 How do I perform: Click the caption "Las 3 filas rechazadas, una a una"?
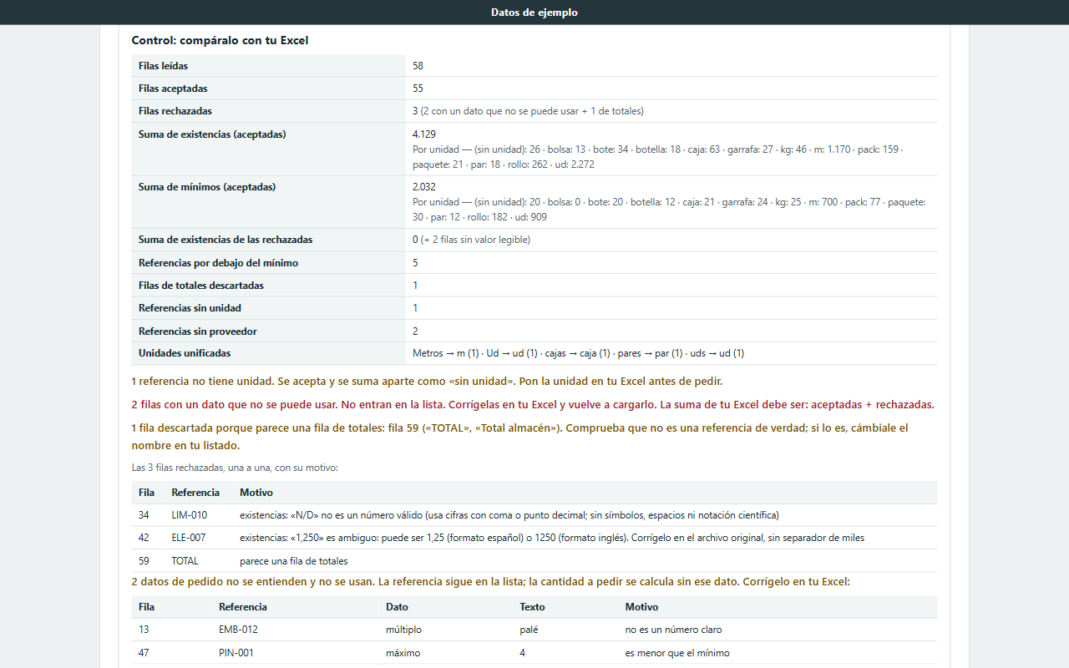click(x=235, y=468)
